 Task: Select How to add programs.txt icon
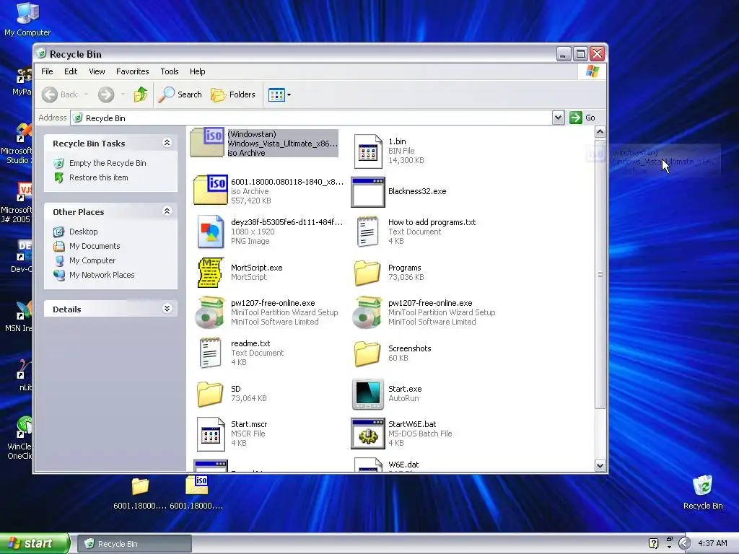368,232
